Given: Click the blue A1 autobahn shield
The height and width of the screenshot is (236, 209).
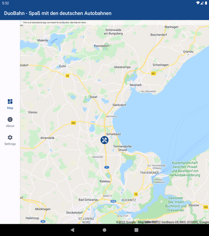Looking at the screenshot, I should pyautogui.click(x=107, y=167).
